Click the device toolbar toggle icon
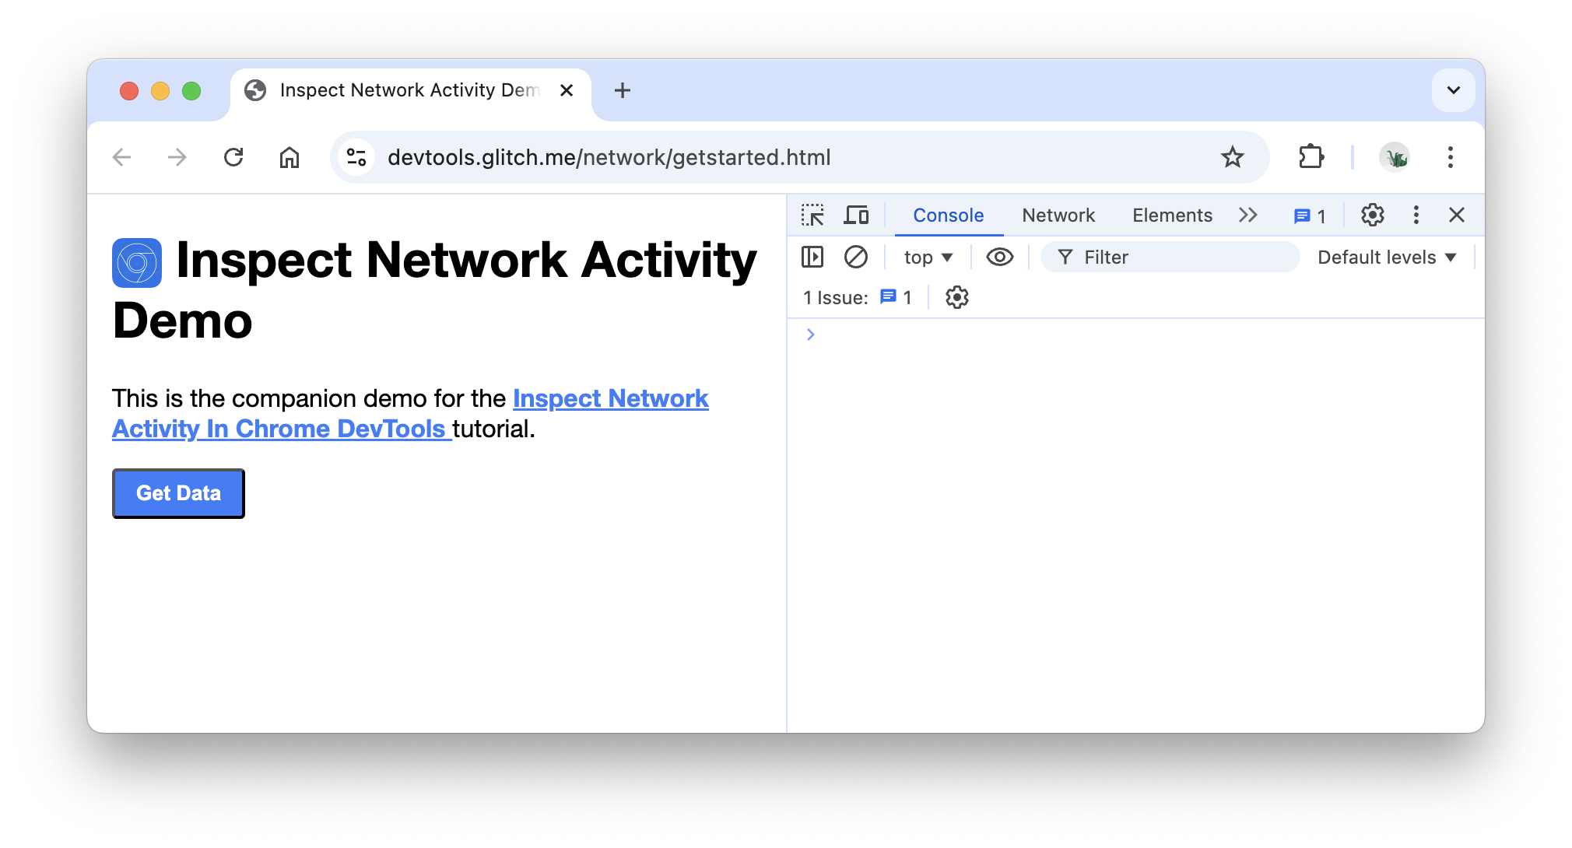1572x848 pixels. coord(857,216)
